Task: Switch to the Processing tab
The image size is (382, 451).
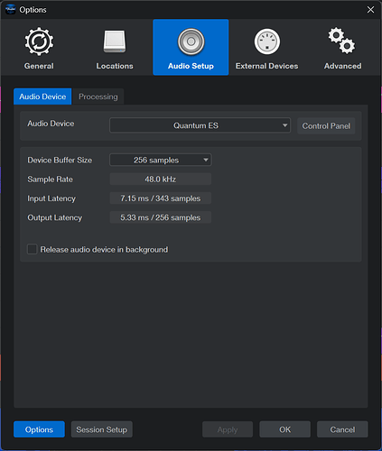Action: point(98,97)
